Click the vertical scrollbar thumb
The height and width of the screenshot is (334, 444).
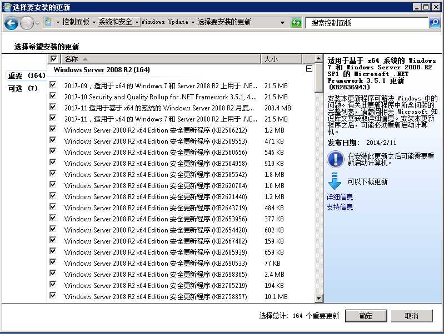(319, 78)
